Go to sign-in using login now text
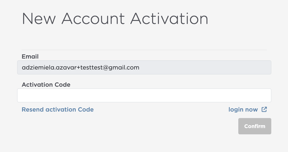This screenshot has width=288, height=152. (x=243, y=109)
